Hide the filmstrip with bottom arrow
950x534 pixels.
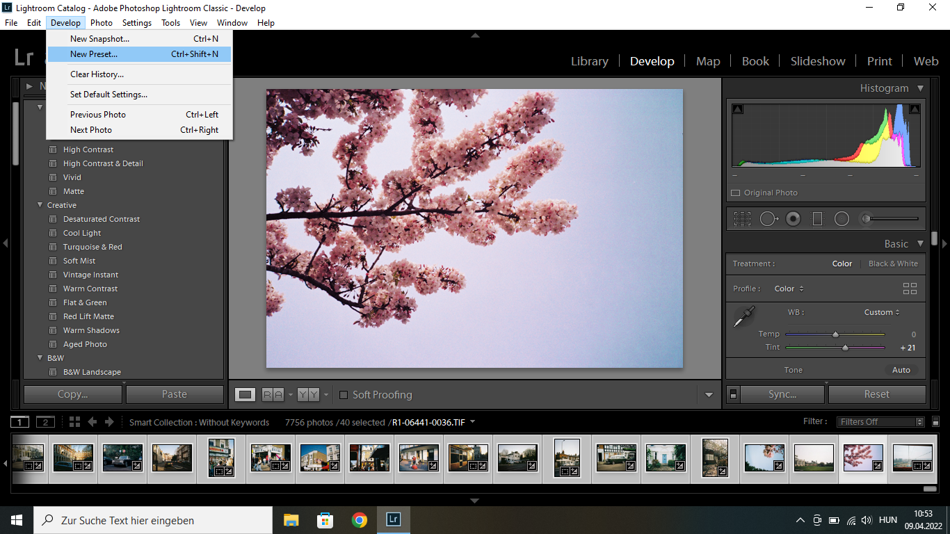(475, 500)
